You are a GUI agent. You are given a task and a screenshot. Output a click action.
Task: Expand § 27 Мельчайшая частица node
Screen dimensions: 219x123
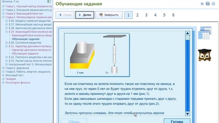point(7,24)
